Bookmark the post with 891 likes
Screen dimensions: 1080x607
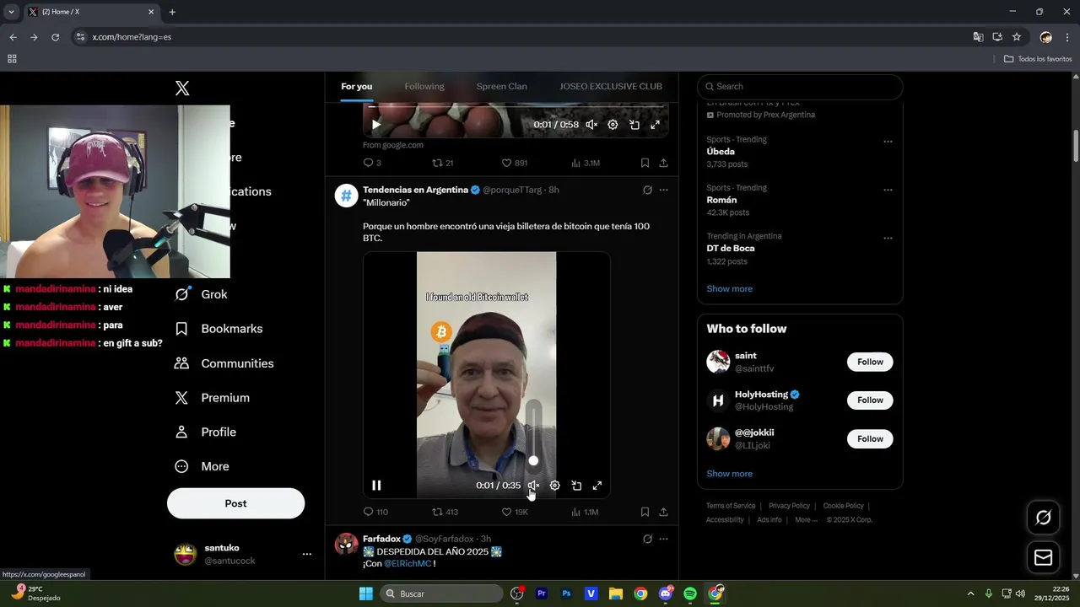[x=645, y=163]
